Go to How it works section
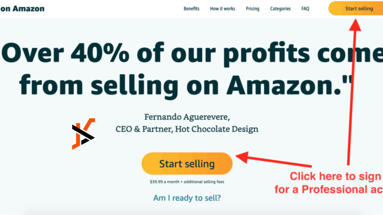This screenshot has height=215, width=383. click(x=223, y=9)
